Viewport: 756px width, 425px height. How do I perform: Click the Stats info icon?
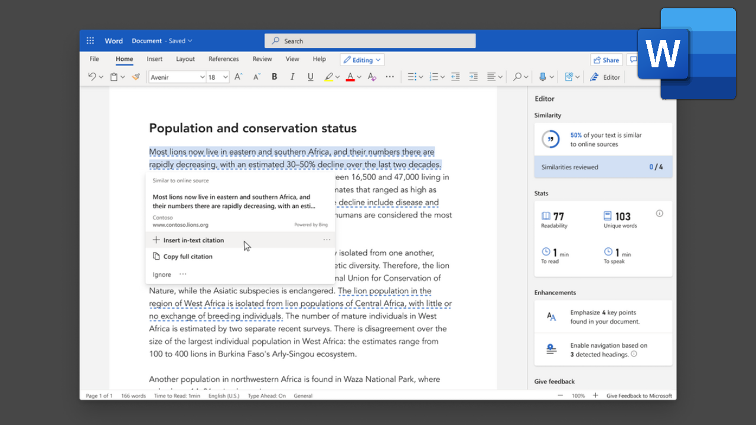tap(660, 214)
